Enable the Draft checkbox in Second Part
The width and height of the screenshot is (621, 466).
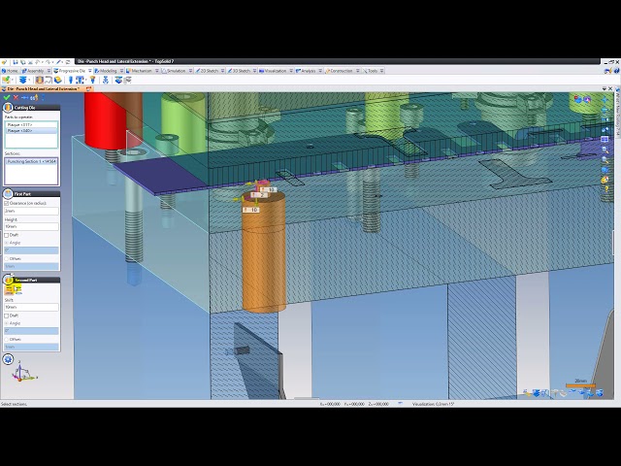6,316
